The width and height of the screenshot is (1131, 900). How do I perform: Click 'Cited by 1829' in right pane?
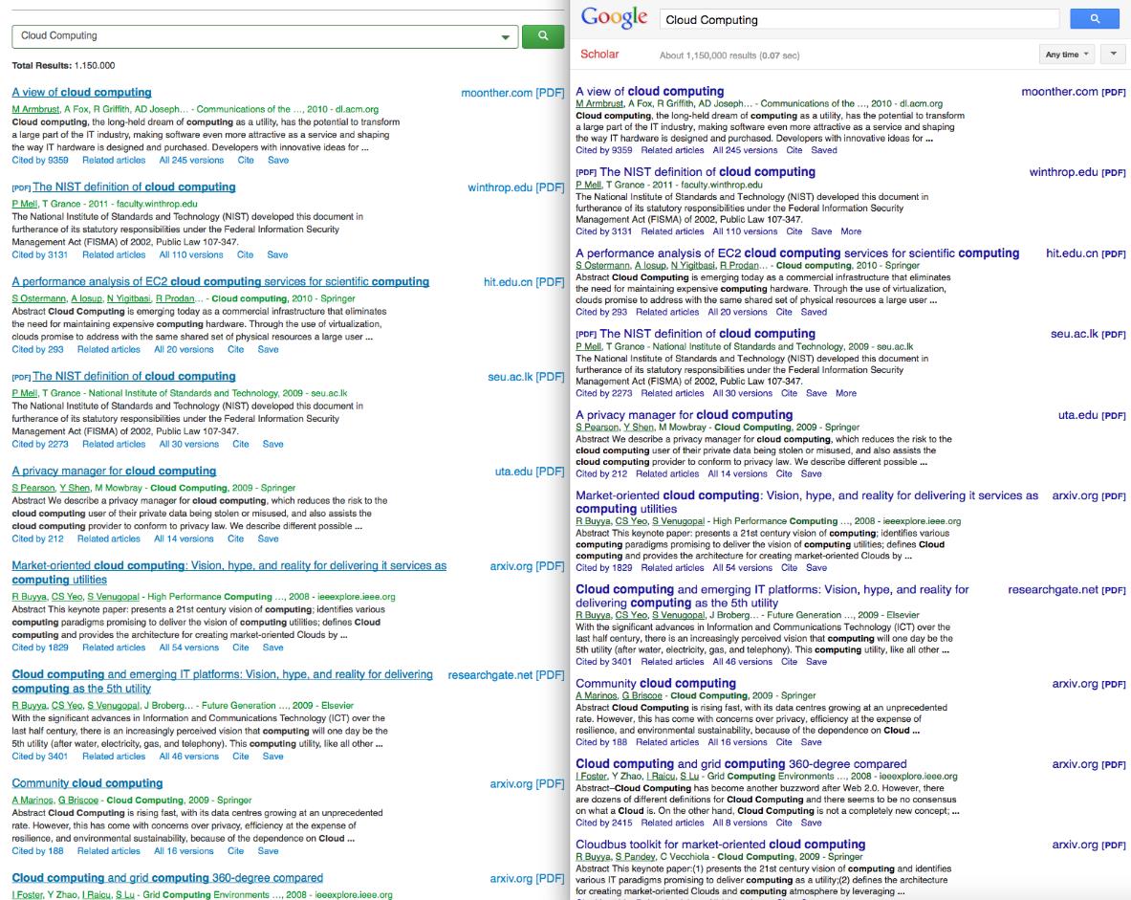click(603, 568)
